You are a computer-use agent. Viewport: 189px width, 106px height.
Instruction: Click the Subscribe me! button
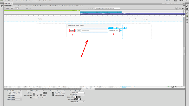113,30
